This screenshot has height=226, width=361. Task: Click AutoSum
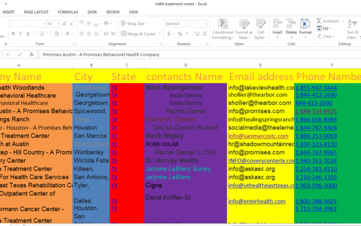(328, 21)
